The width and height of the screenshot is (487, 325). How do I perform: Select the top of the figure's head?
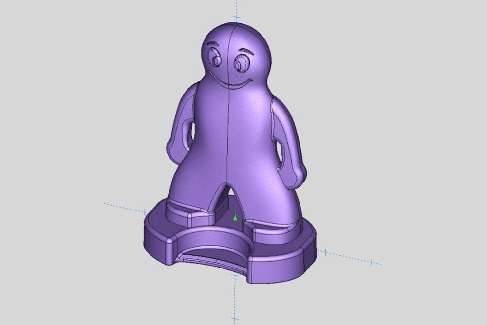click(x=234, y=27)
